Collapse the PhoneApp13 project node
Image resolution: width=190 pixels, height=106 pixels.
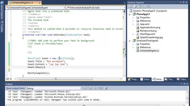point(129,14)
